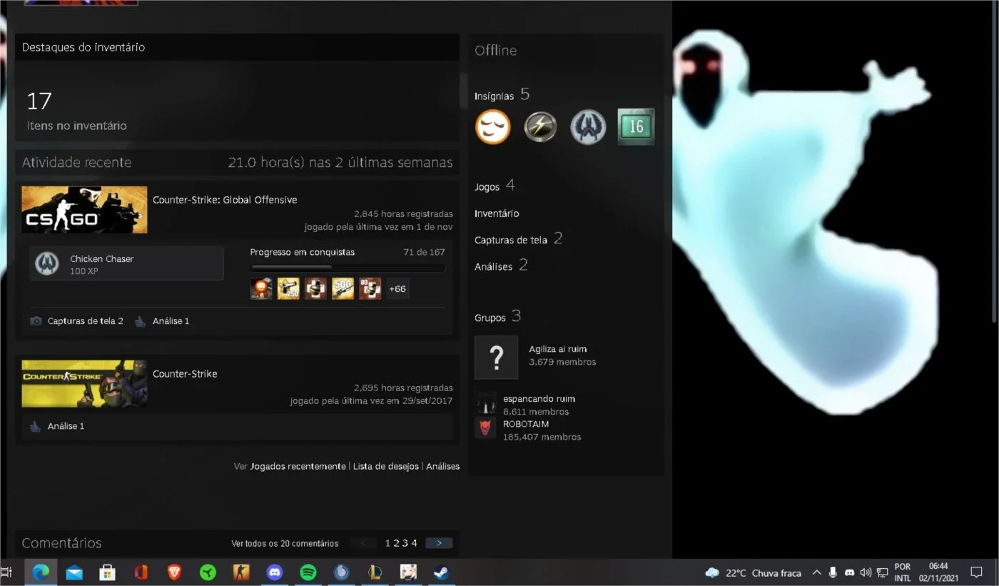This screenshot has width=999, height=586.
Task: Open Spotify from the taskbar
Action: [x=308, y=572]
